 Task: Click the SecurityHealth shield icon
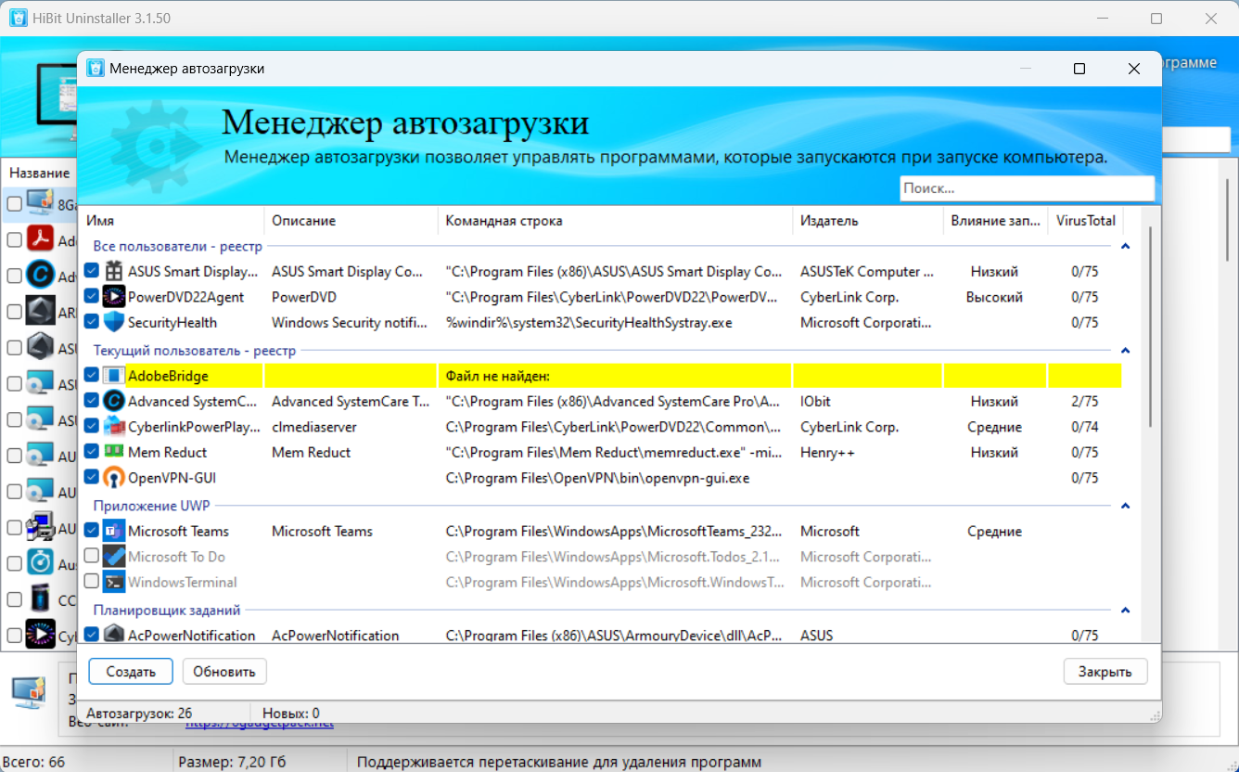[113, 322]
